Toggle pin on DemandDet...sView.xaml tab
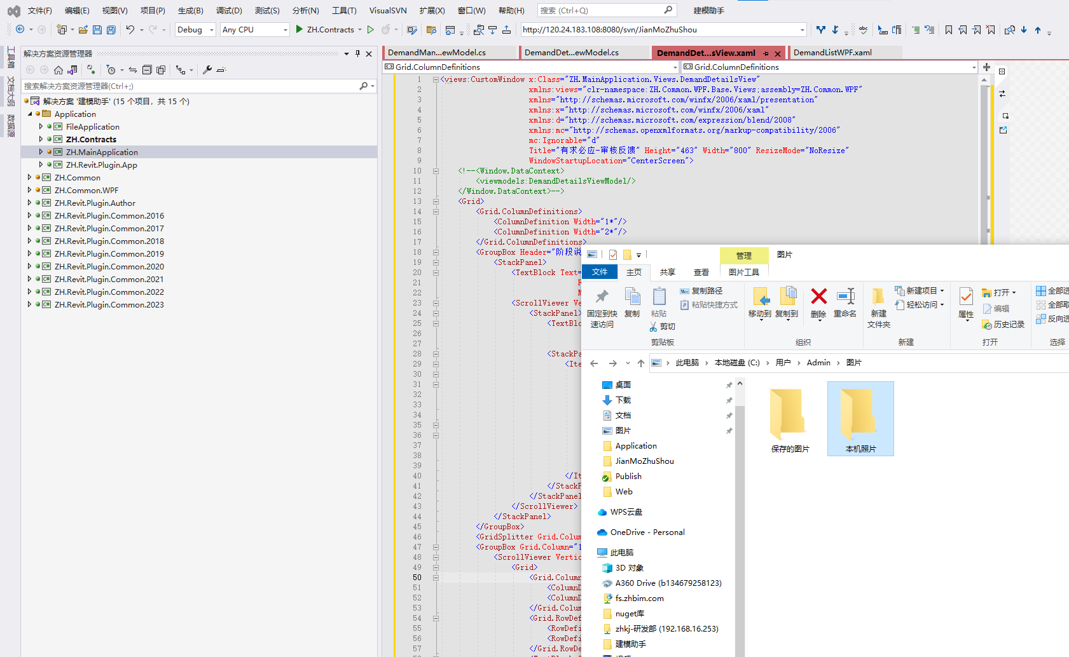The width and height of the screenshot is (1069, 657). [x=766, y=53]
